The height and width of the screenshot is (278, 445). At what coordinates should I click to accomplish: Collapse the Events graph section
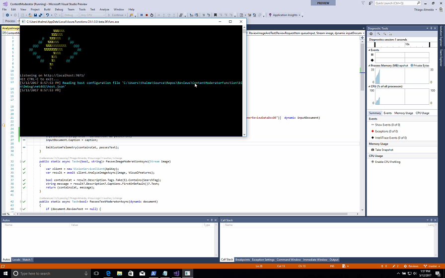point(370,50)
